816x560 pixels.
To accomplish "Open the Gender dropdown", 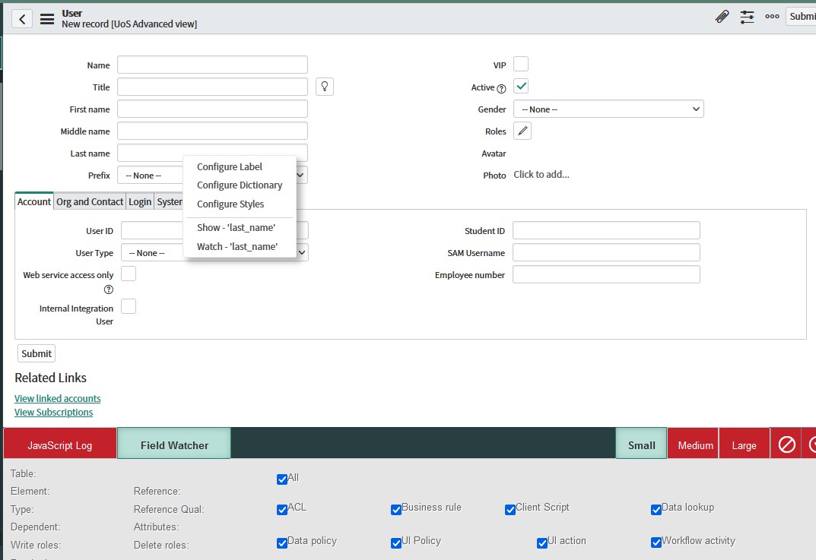I will [x=608, y=108].
